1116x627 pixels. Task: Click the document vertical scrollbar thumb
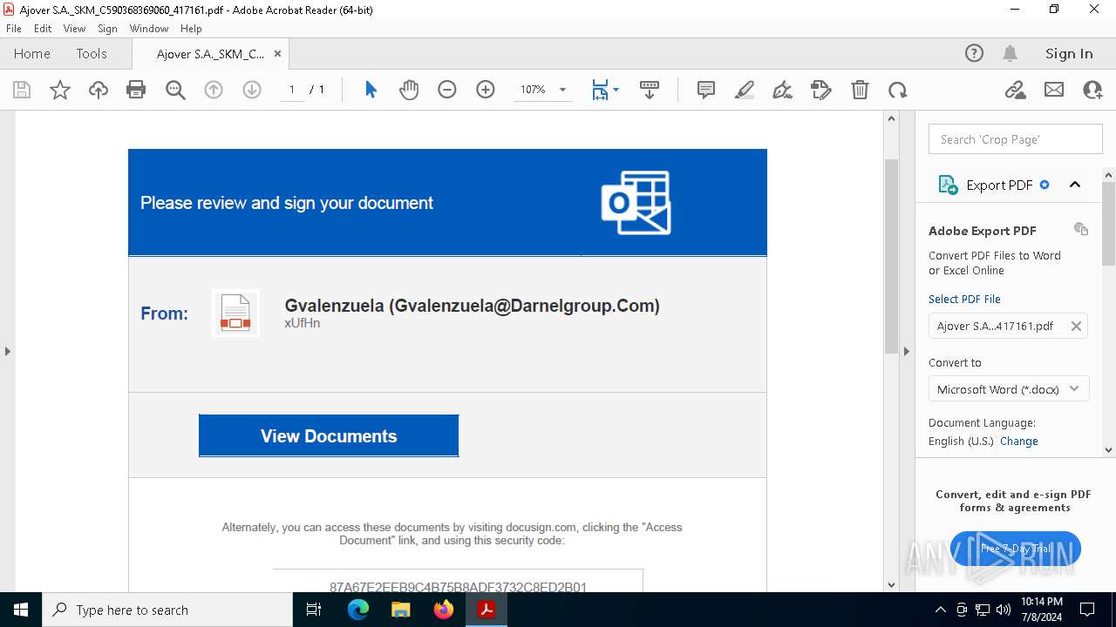tap(892, 256)
